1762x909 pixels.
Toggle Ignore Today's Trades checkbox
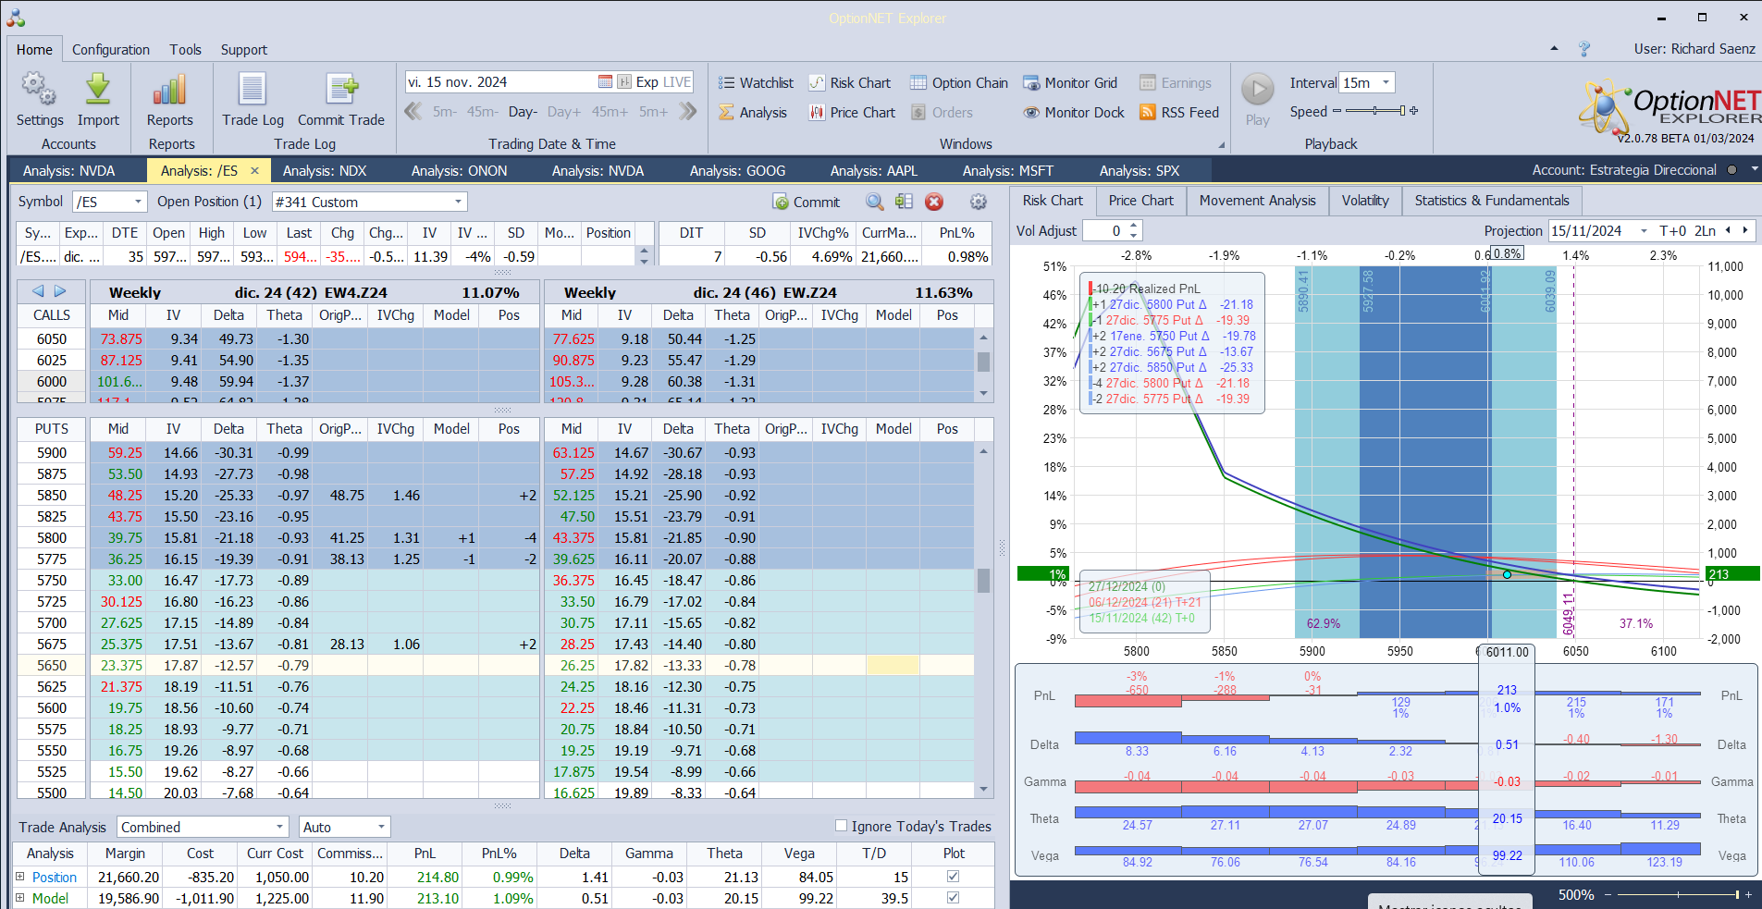(841, 826)
